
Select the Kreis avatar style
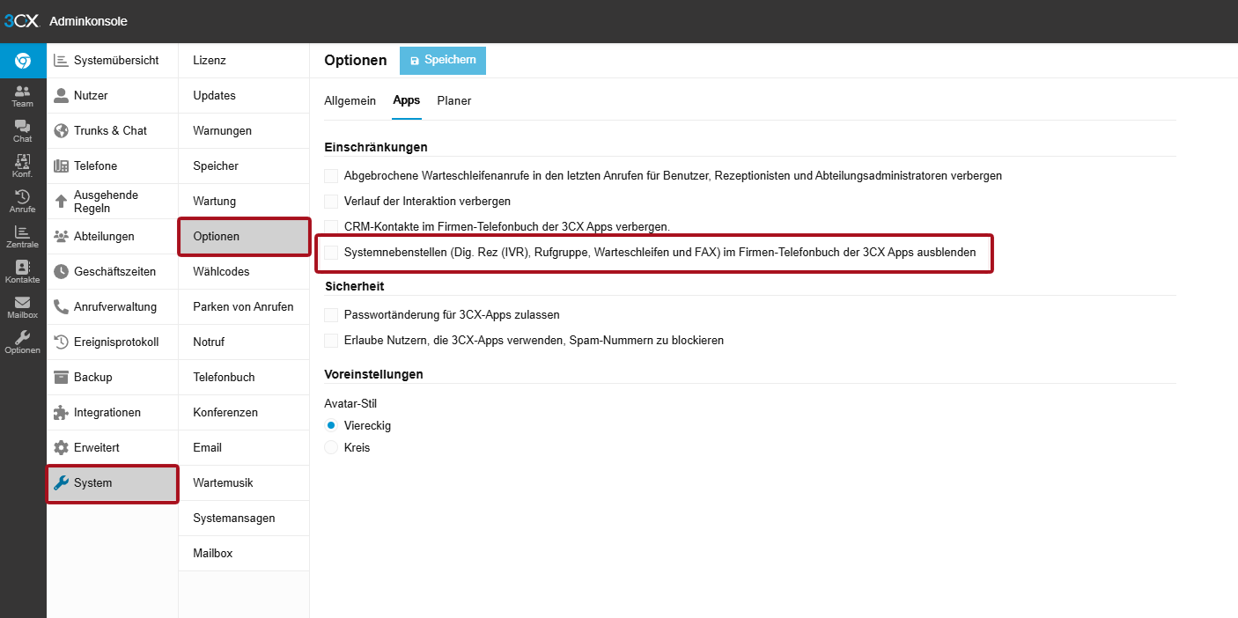click(331, 447)
